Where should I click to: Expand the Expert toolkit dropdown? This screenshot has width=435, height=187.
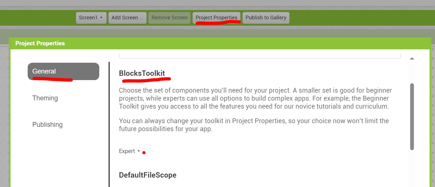click(130, 151)
